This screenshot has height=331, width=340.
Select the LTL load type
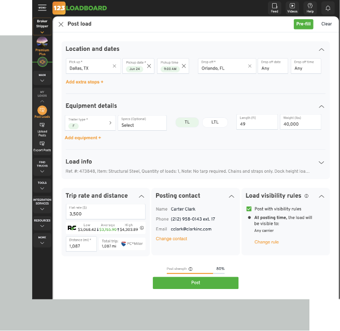point(215,122)
